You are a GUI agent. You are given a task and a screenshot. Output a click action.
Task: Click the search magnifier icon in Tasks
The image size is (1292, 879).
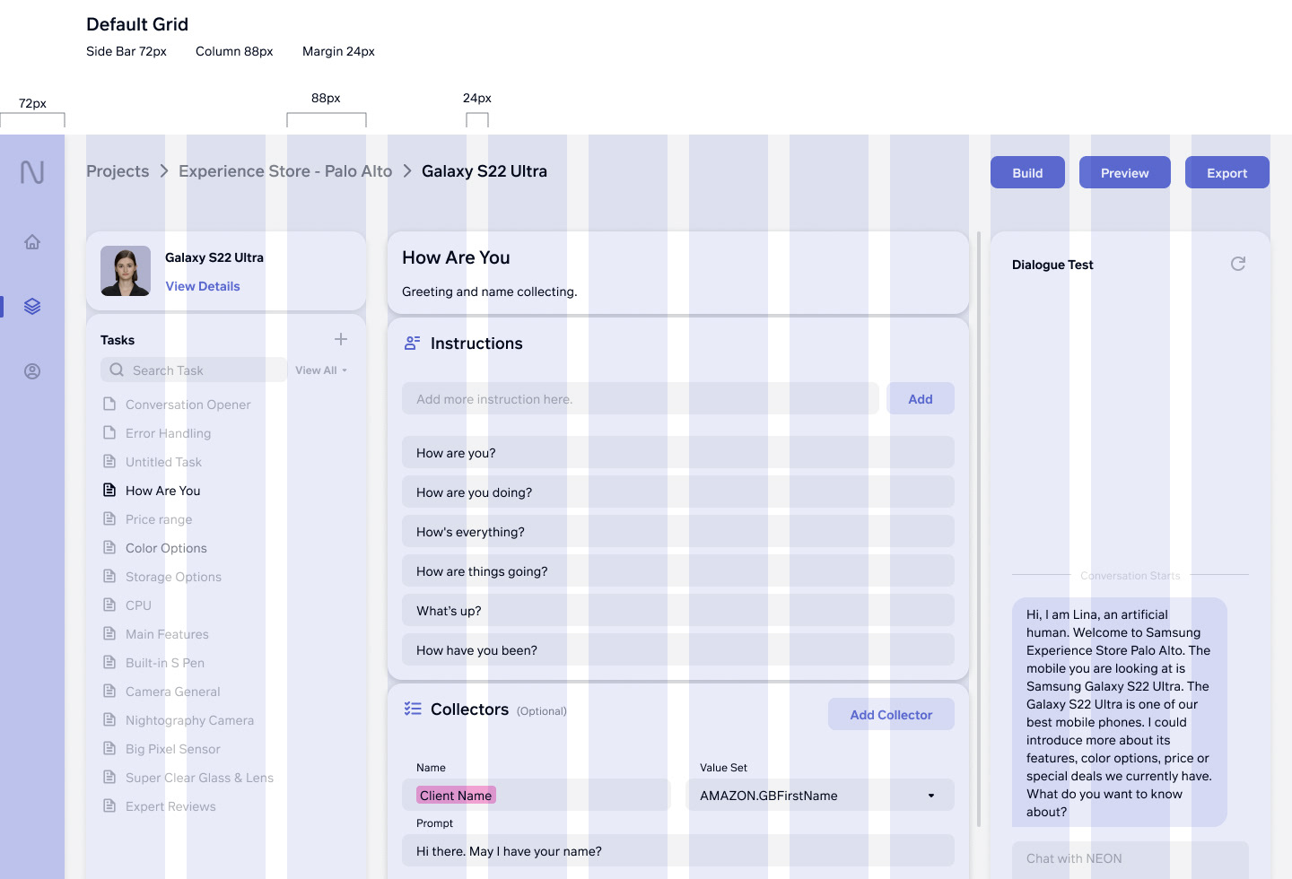click(117, 370)
